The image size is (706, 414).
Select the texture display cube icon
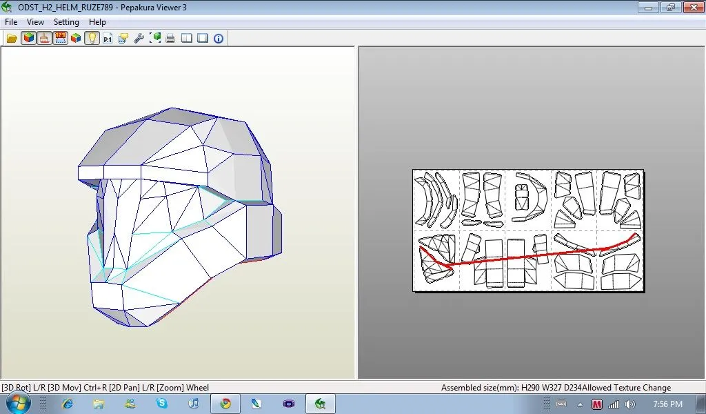click(29, 38)
